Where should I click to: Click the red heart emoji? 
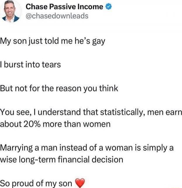pos(79,183)
